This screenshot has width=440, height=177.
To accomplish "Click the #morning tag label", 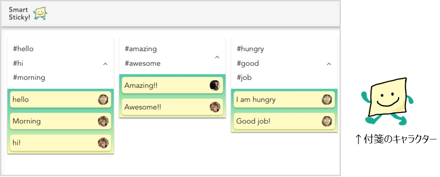I will pyautogui.click(x=29, y=78).
